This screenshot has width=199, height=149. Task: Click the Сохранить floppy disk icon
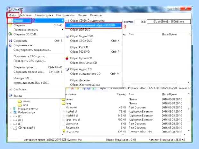pyautogui.click(x=10, y=41)
